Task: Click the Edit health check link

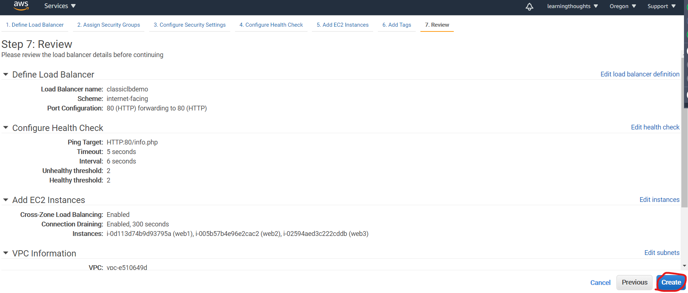Action: (x=655, y=127)
